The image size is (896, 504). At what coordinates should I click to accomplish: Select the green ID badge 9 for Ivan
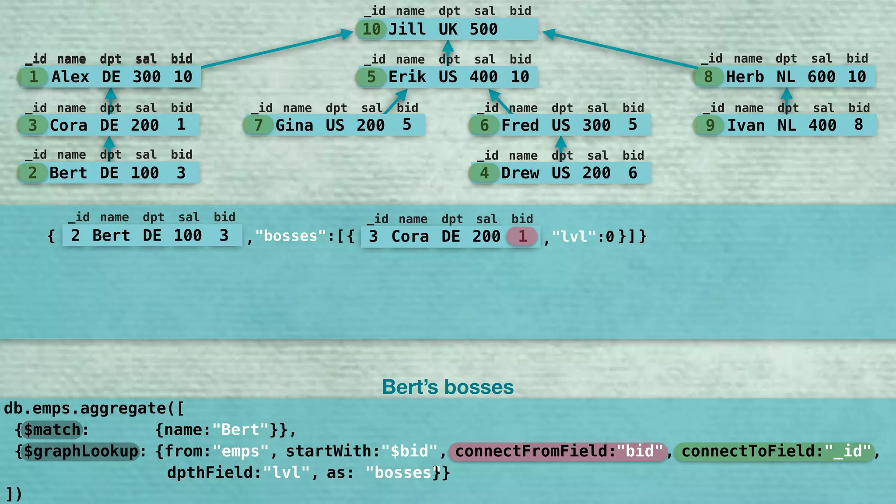tap(710, 126)
